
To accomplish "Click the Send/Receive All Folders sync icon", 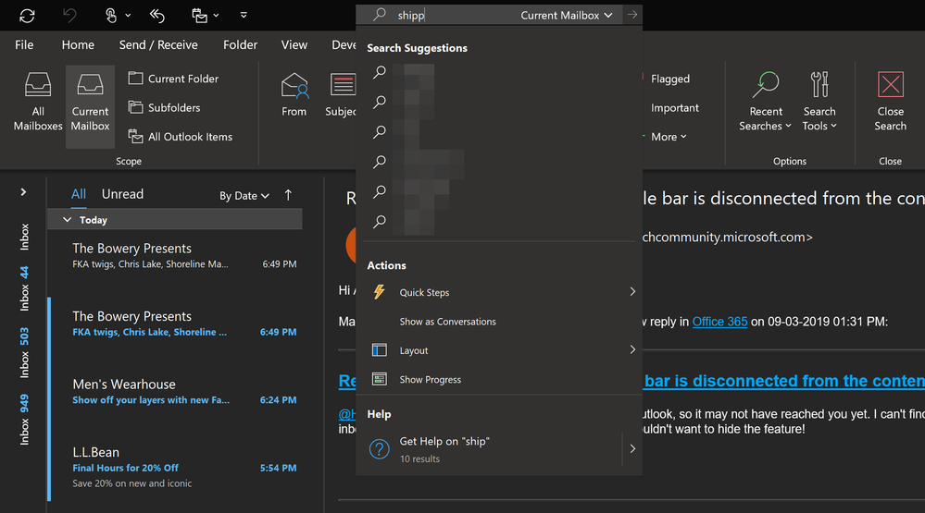I will tap(27, 16).
